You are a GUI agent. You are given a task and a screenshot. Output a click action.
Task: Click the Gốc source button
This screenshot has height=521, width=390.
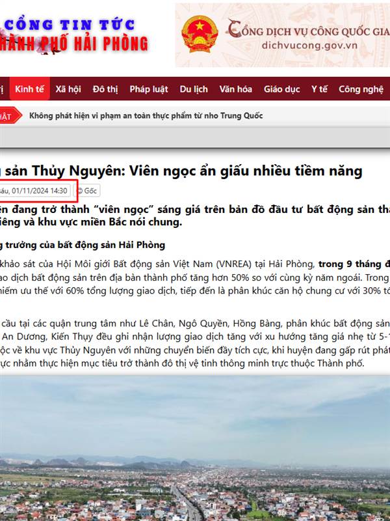(x=86, y=191)
